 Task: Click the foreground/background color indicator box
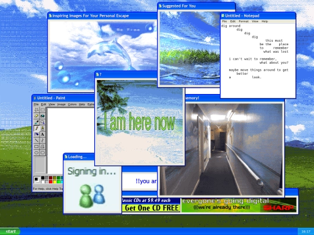click(37, 180)
